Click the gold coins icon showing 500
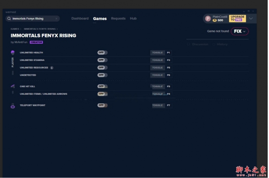 point(215,21)
